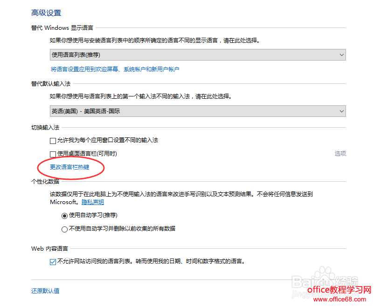This screenshot has height=307, width=380.
Task: Click the 还原默认值 restore defaults link
Action: point(45,290)
